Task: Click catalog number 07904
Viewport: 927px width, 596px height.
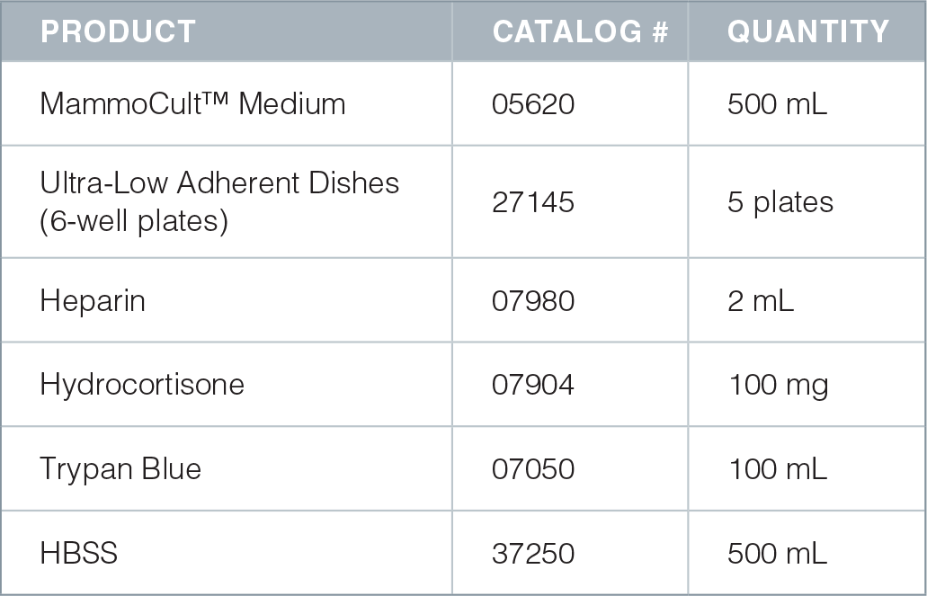Action: 533,385
